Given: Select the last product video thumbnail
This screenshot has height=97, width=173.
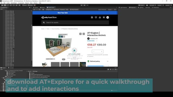Looking at the screenshot, I should coord(83,64).
